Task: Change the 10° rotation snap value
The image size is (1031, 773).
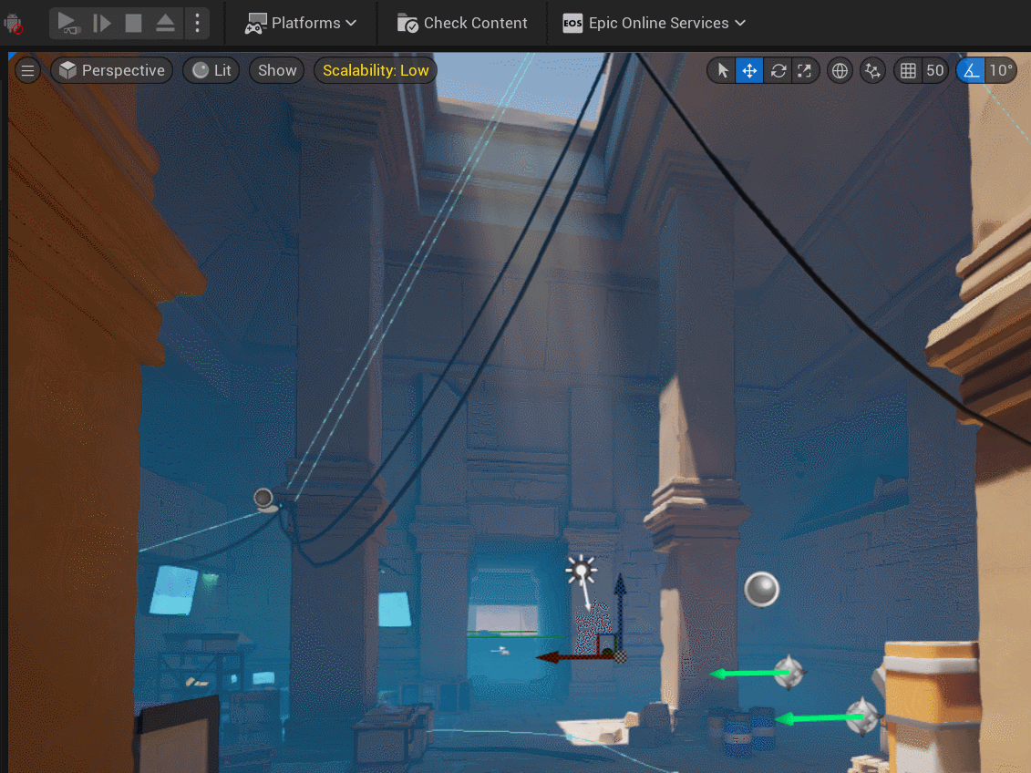Action: (1001, 71)
